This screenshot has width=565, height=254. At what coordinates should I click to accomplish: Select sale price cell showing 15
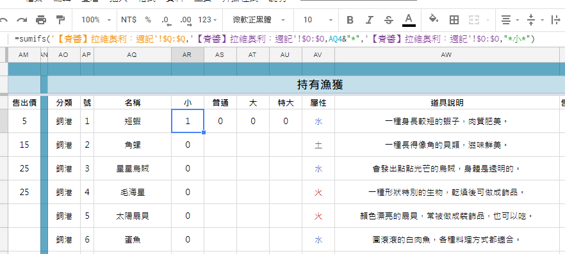point(24,145)
